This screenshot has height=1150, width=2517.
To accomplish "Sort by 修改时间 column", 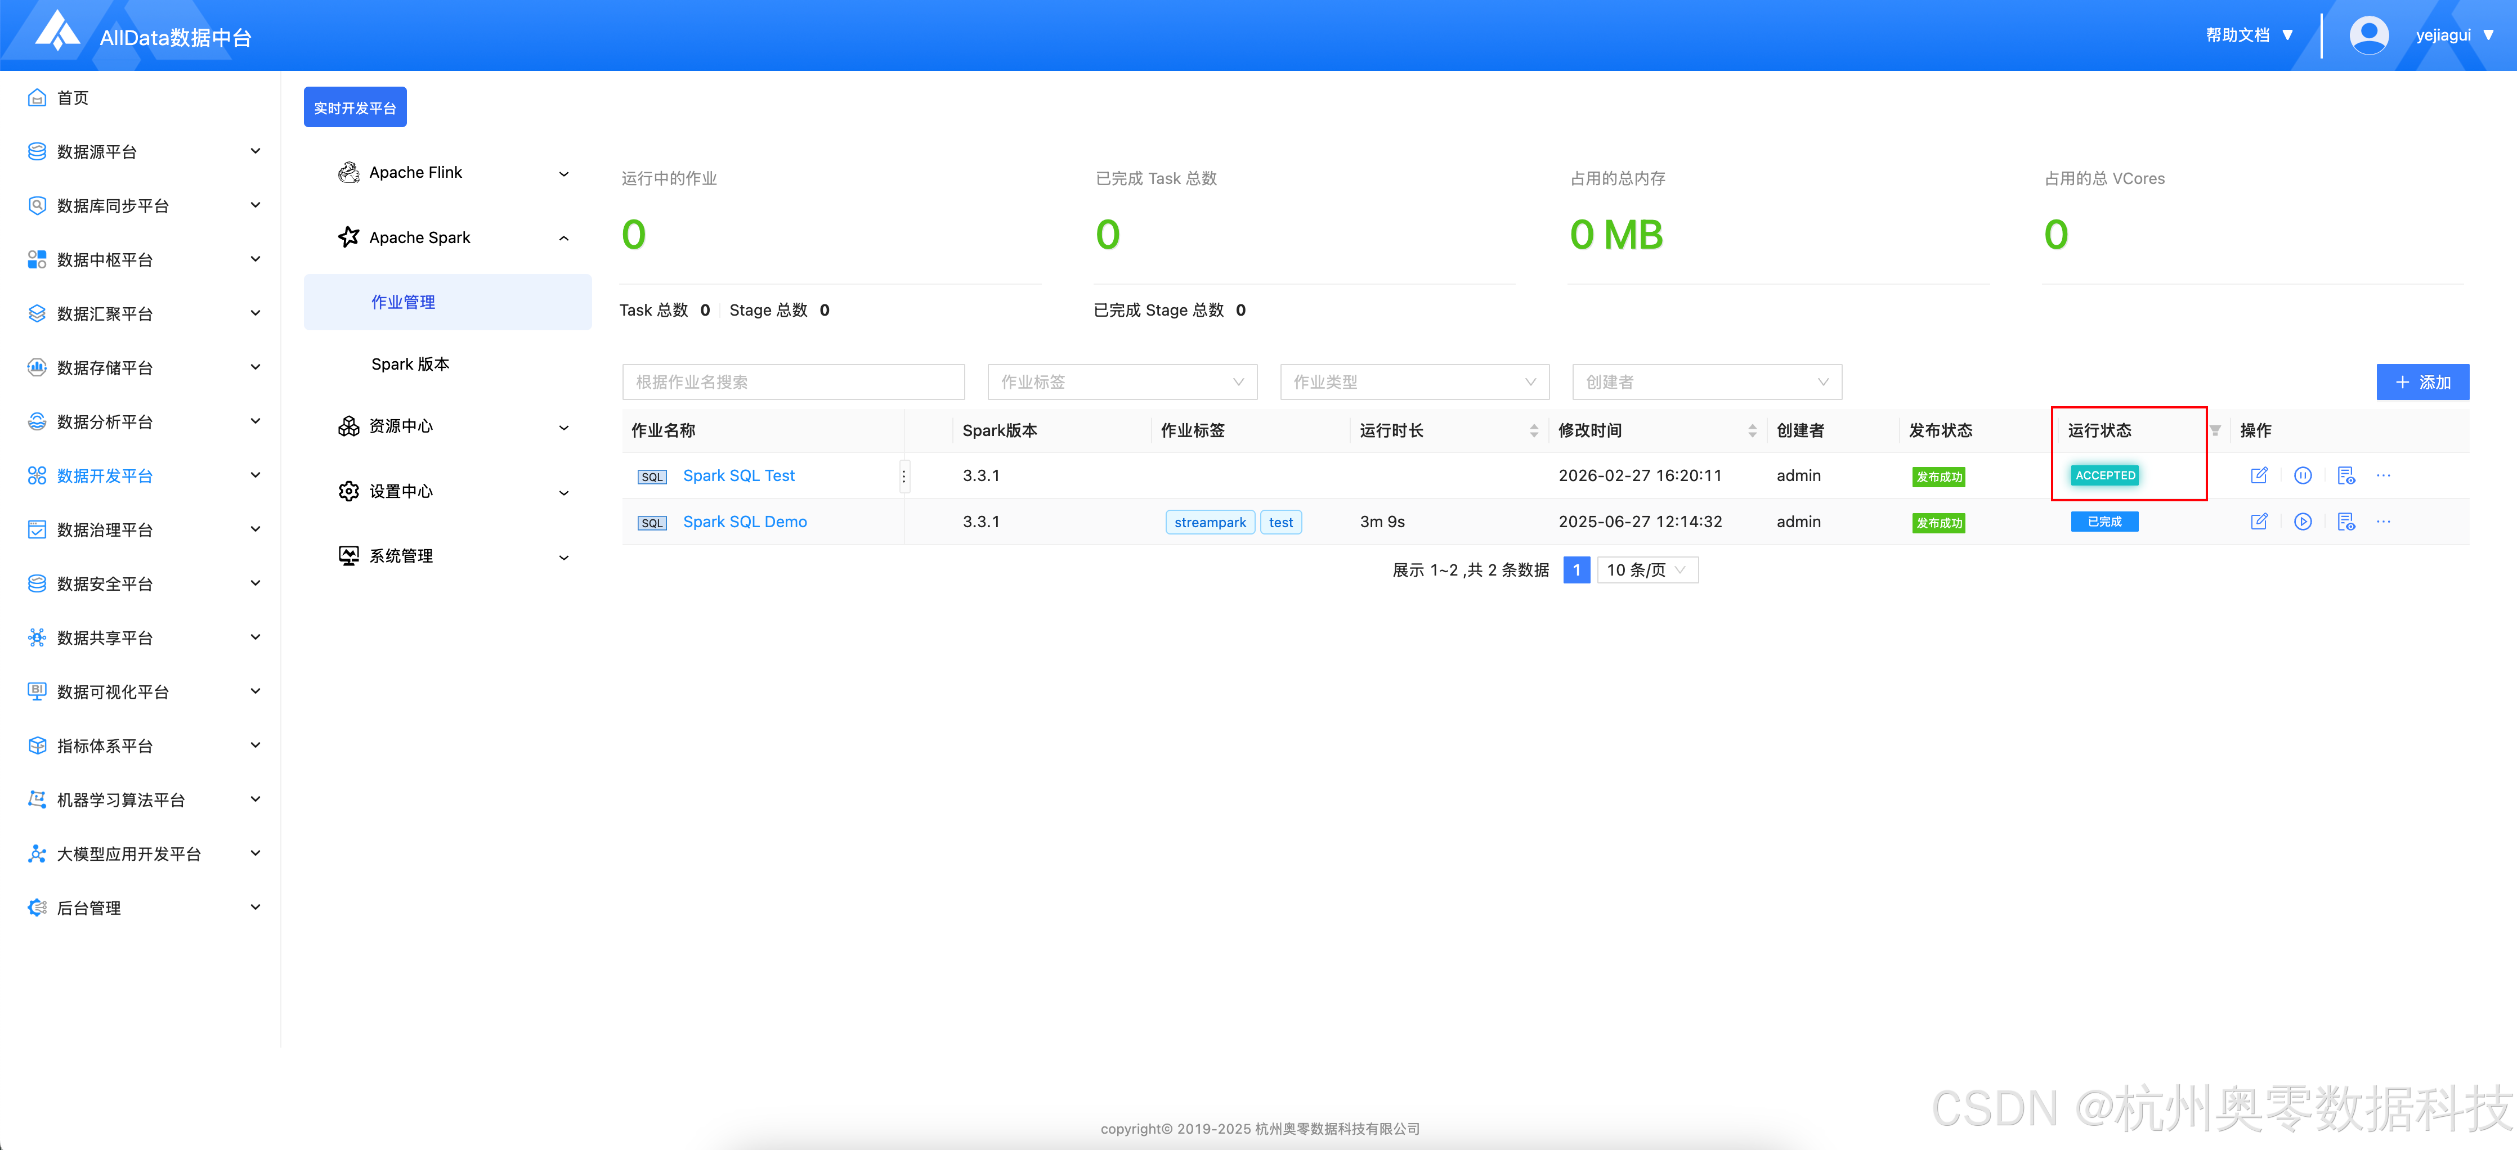I will coord(1752,431).
